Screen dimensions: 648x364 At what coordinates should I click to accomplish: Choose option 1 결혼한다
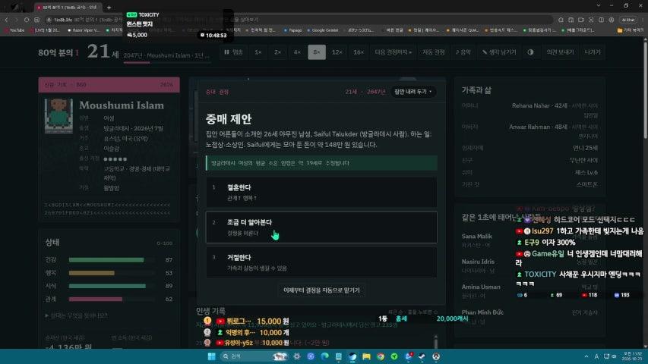(321, 192)
